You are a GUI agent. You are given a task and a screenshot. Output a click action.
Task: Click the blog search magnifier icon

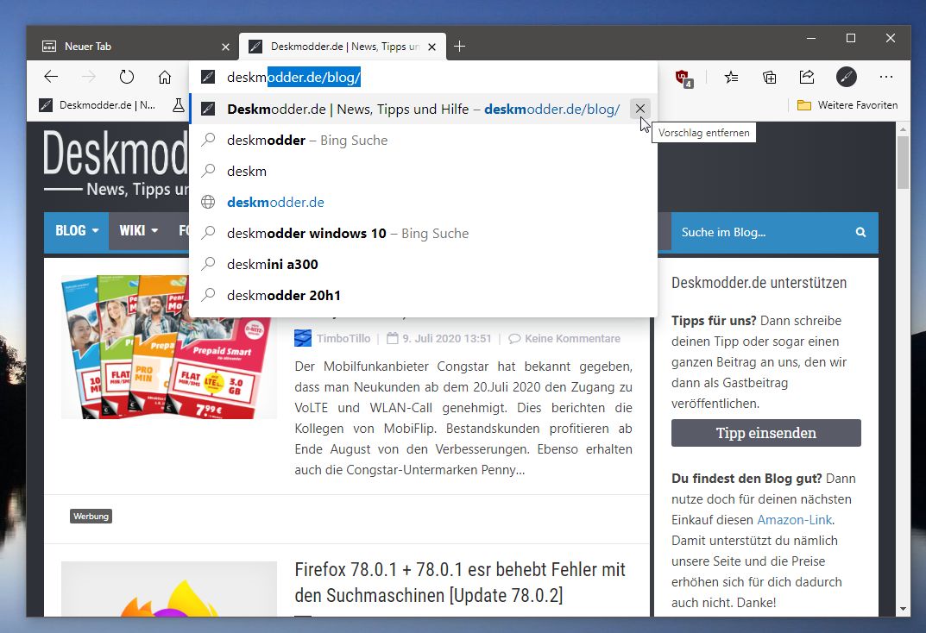click(861, 233)
